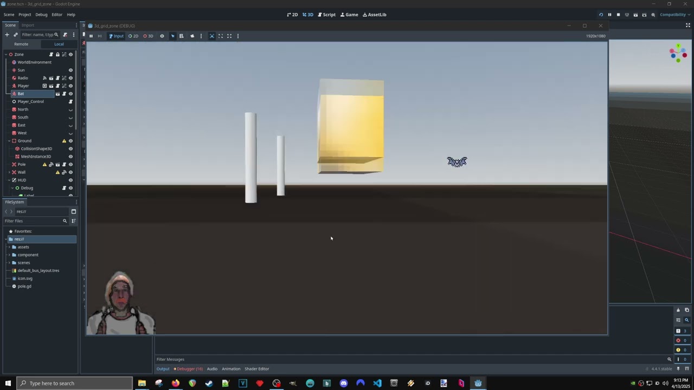
Task: Click the Instantiate Child Scene link icon
Action: tap(15, 35)
